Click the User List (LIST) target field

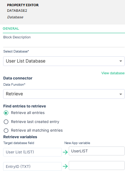pos(32,152)
